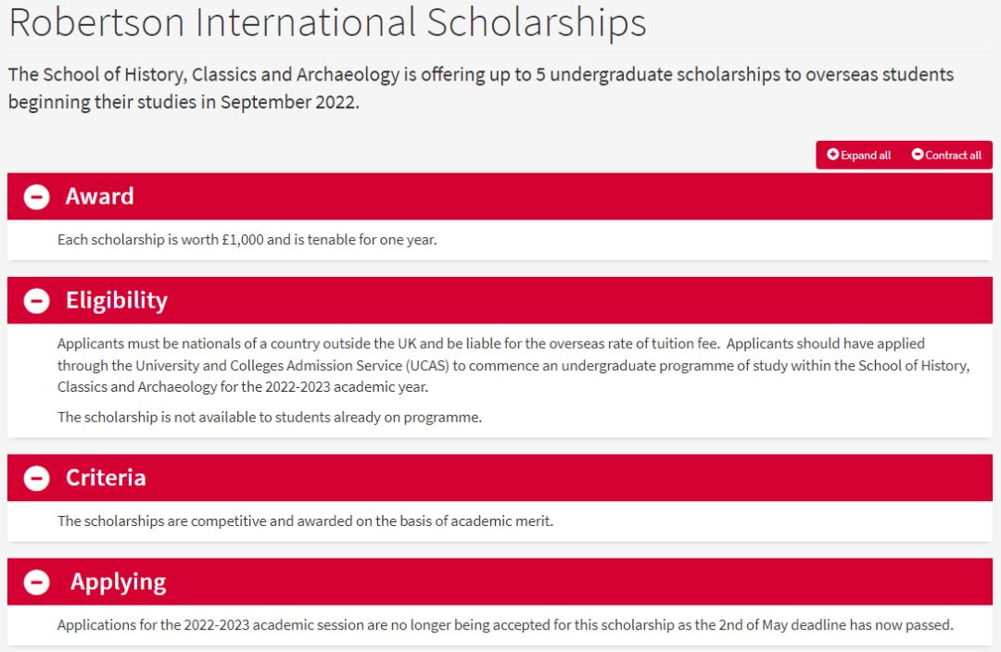Screen dimensions: 1001x652
Task: Collapse the Applying section via its title
Action: [x=118, y=582]
